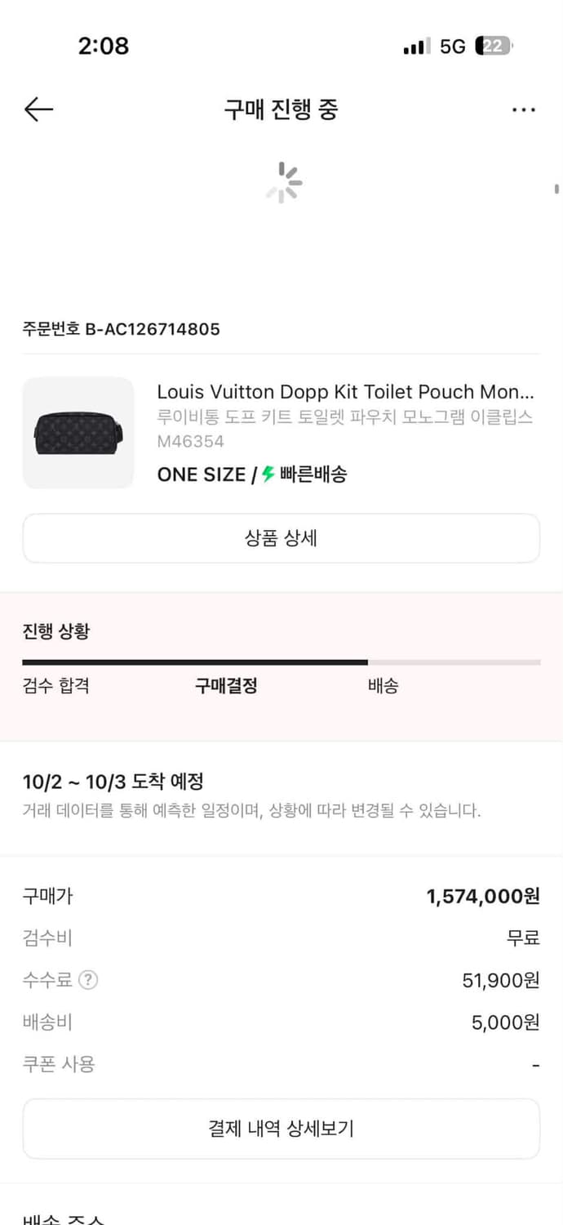
Task: Select the order number B-AC126714805
Action: click(x=121, y=329)
